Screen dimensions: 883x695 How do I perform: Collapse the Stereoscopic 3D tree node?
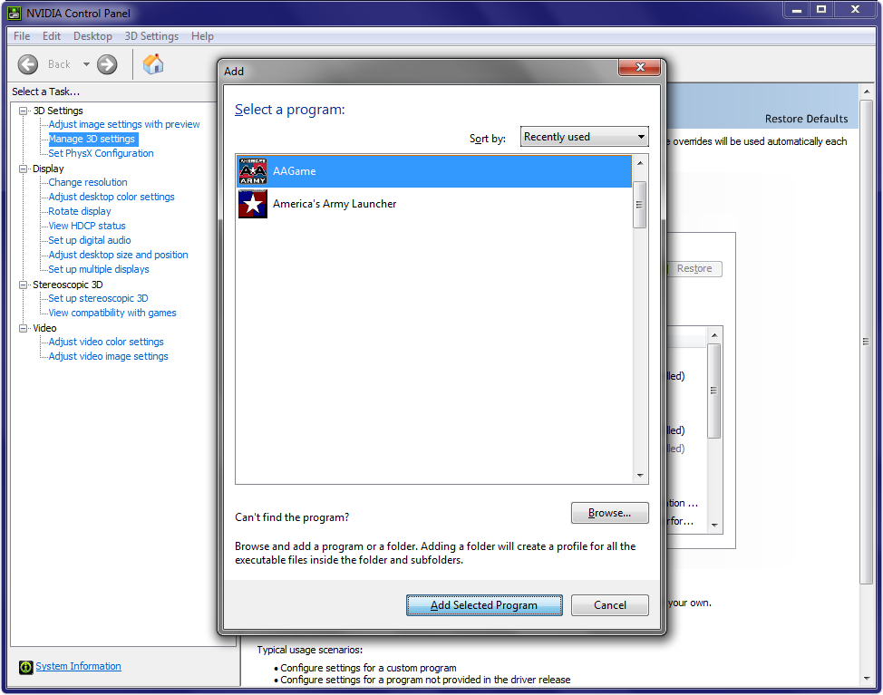tap(23, 285)
